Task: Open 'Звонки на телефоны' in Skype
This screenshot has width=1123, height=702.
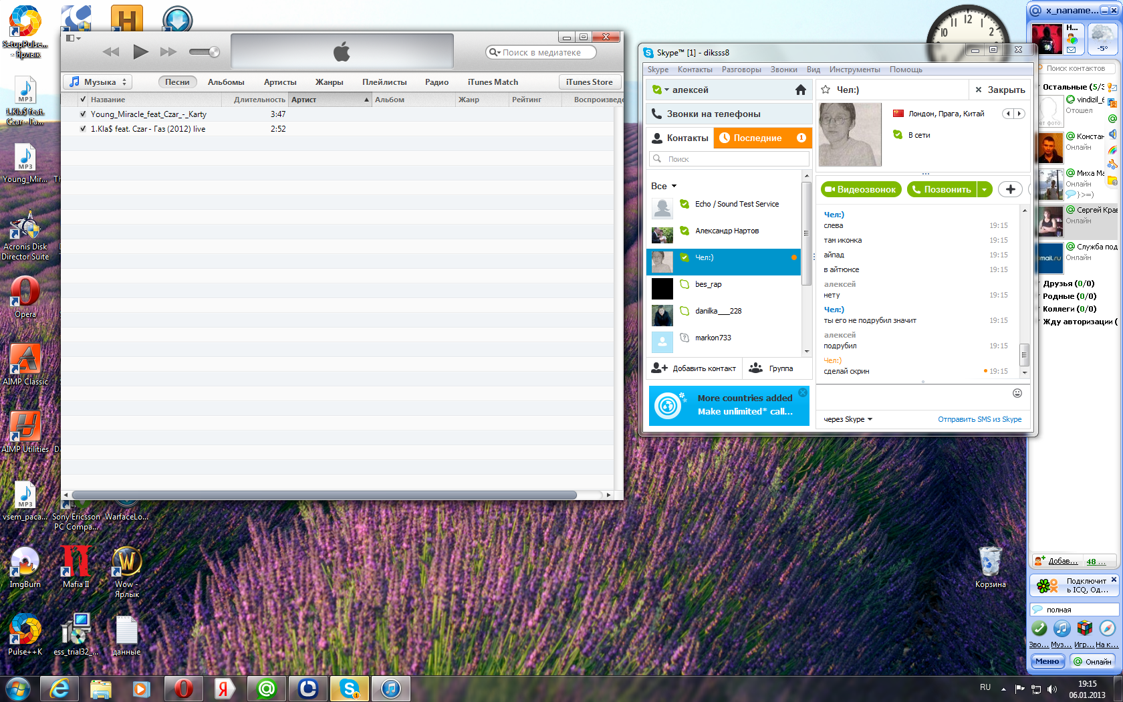Action: click(729, 114)
